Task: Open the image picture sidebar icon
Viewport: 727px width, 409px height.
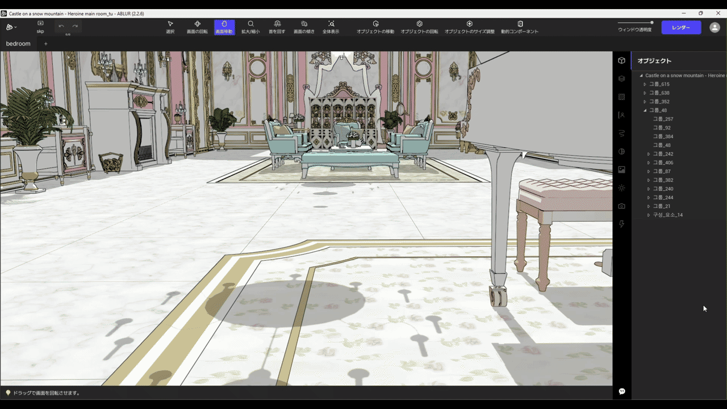Action: pyautogui.click(x=622, y=169)
